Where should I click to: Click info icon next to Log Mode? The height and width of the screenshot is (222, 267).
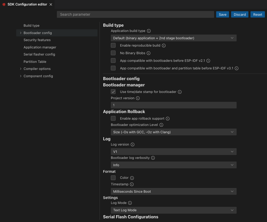click(130, 203)
